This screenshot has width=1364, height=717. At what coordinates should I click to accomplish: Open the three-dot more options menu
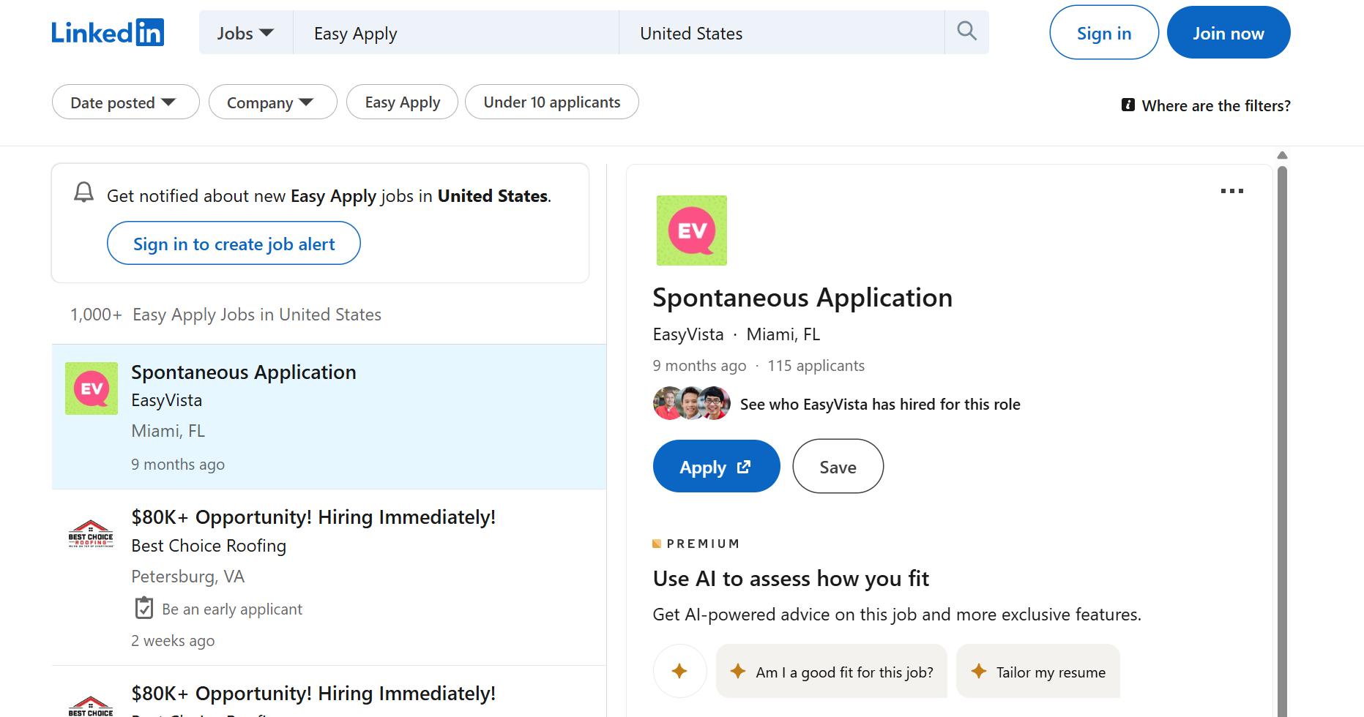1231,191
